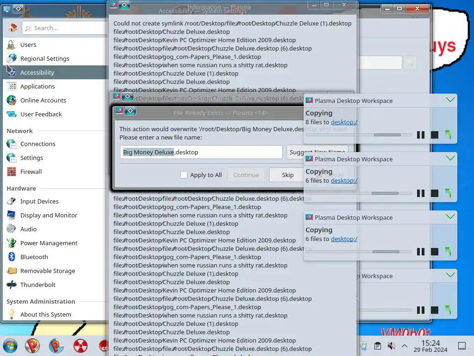Unmute the volume tray icon
The width and height of the screenshot is (474, 356).
[391, 346]
